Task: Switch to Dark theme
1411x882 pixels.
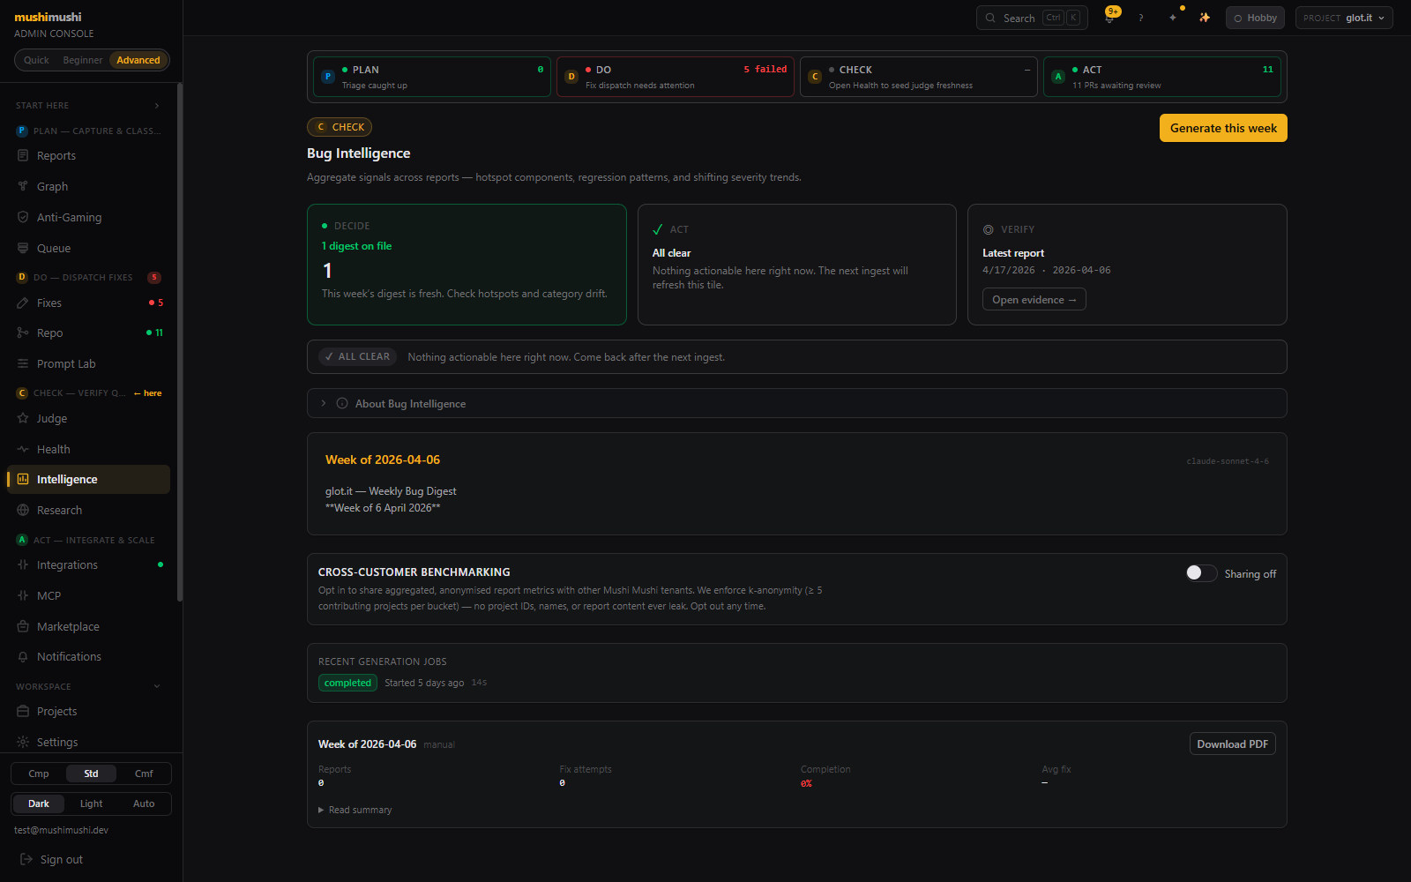Action: pos(39,804)
